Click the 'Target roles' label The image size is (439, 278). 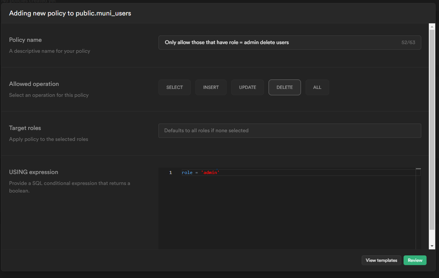25,128
